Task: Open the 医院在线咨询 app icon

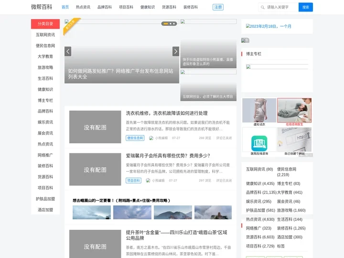Action: coord(259,143)
